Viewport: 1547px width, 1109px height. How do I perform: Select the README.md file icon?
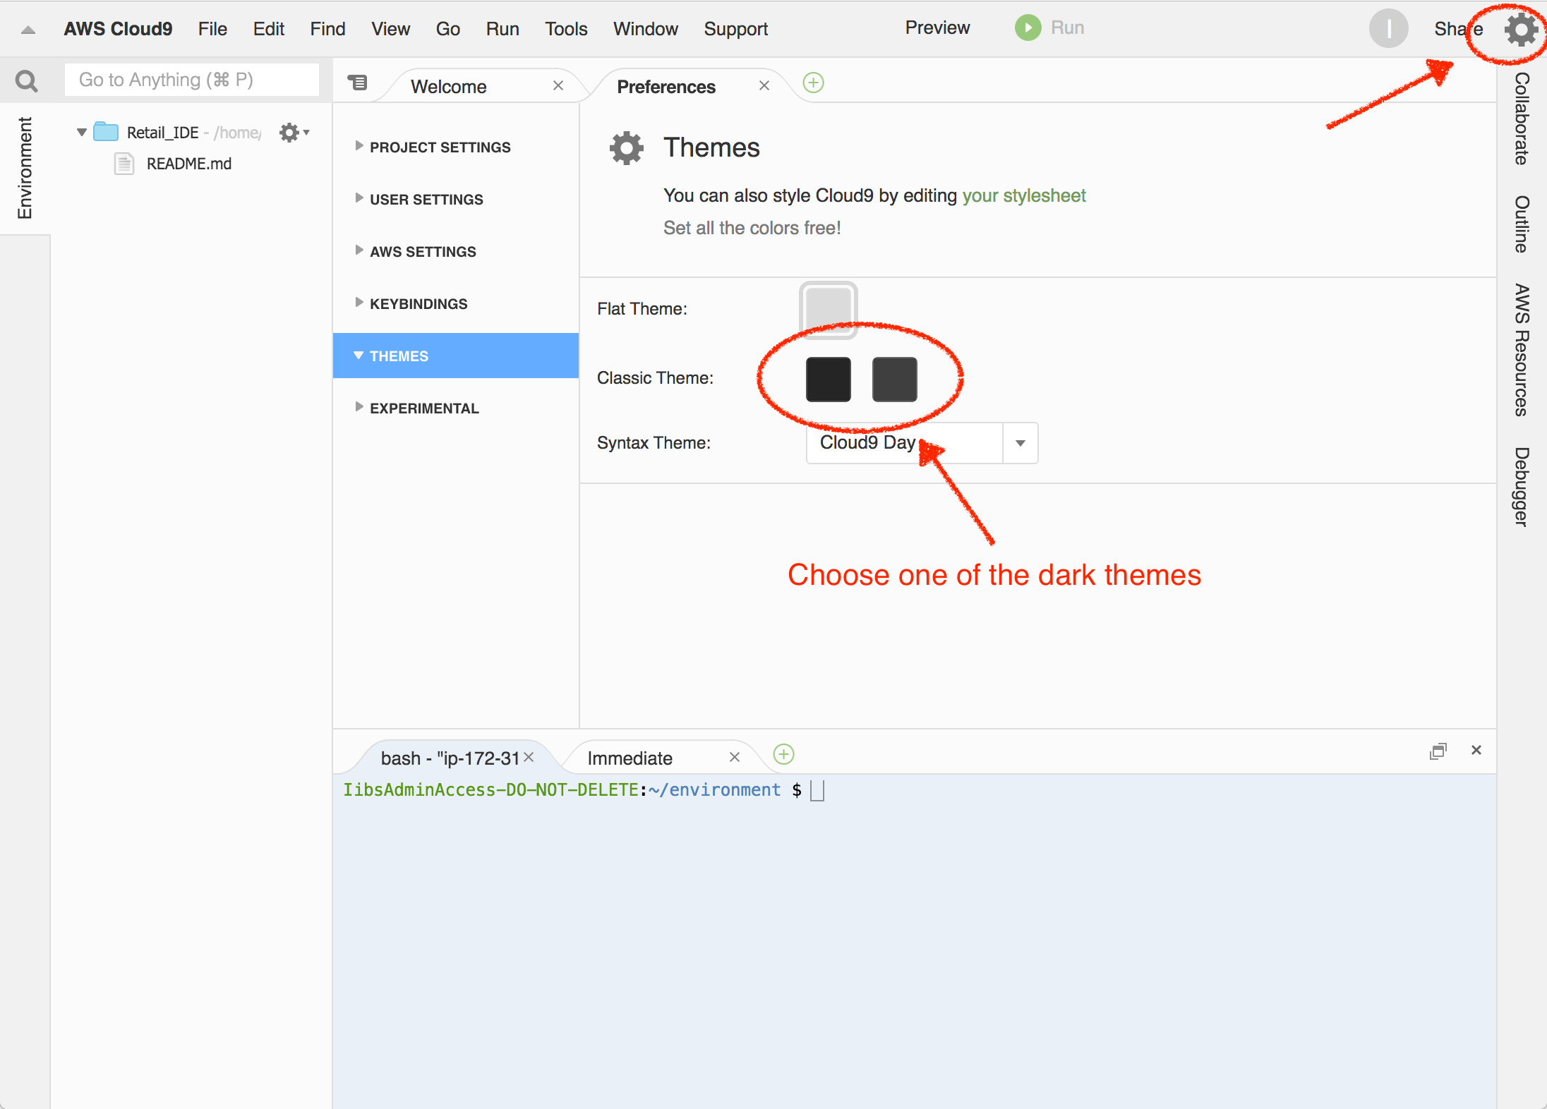point(124,164)
